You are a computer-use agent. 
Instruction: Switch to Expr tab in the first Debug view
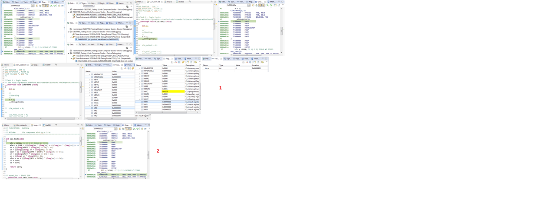click(x=83, y=3)
